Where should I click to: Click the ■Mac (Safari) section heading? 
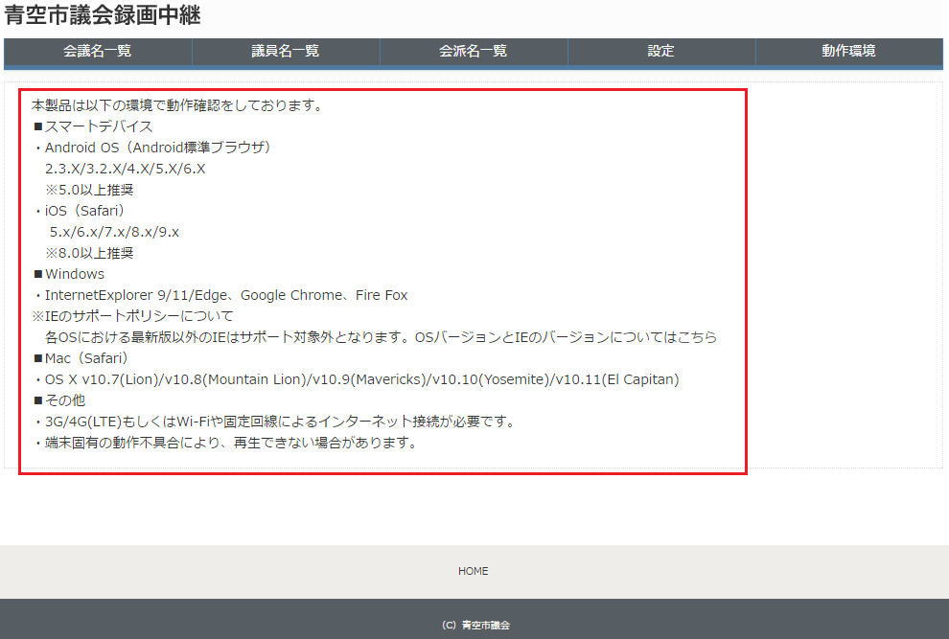point(81,358)
